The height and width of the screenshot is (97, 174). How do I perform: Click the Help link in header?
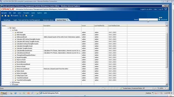click(x=155, y=9)
